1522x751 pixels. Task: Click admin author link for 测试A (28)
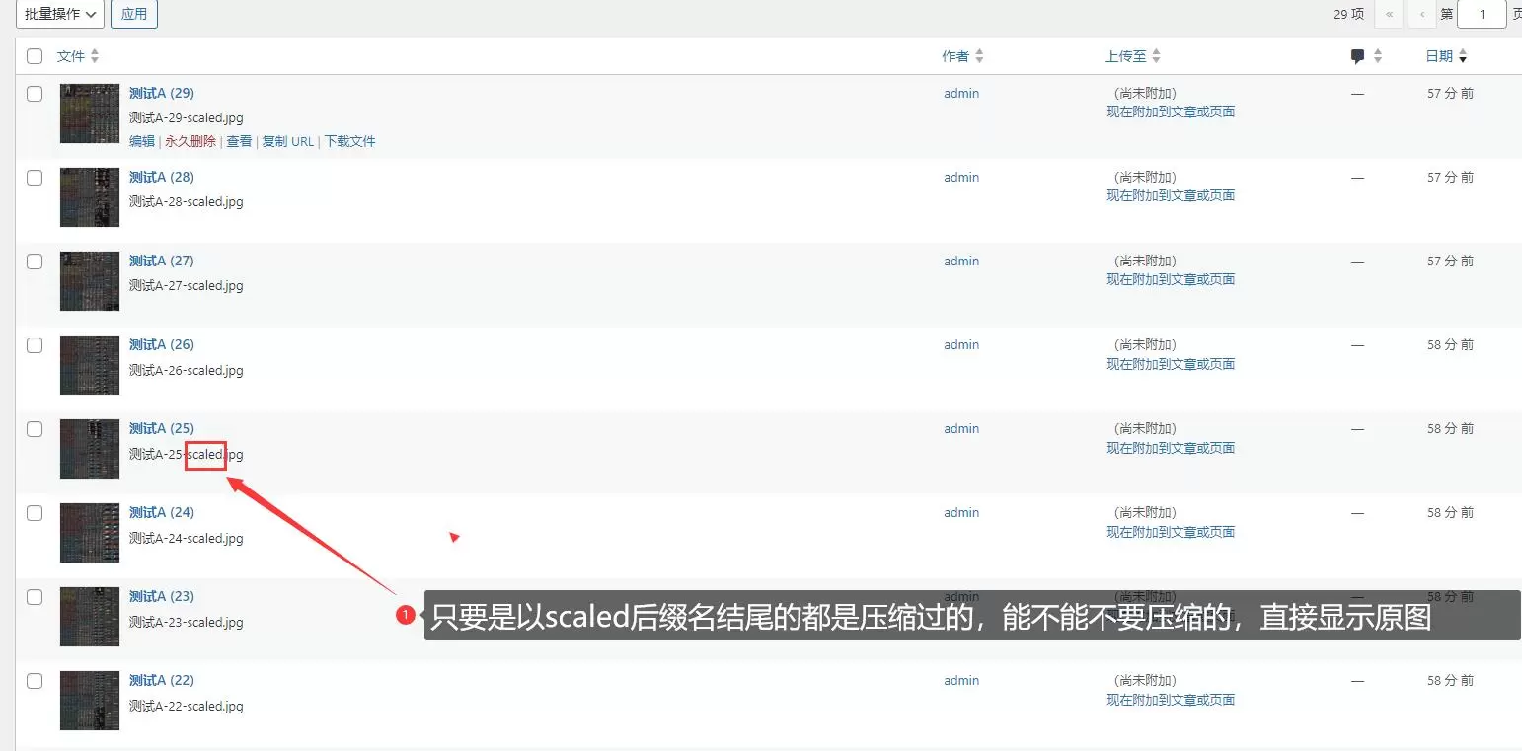(961, 177)
